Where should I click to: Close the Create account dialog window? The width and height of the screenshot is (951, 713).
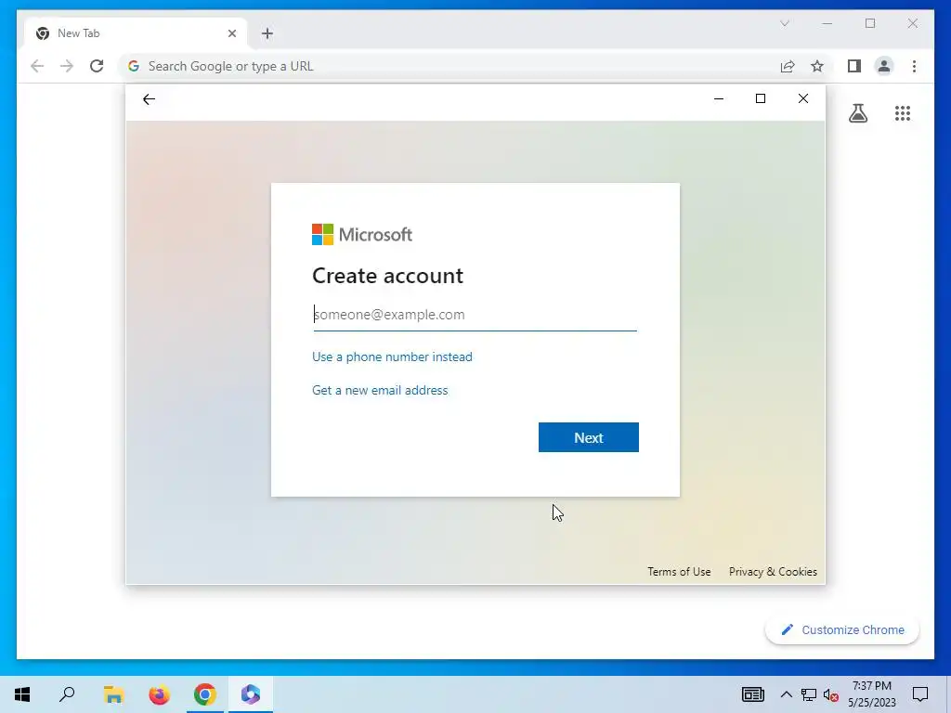(803, 98)
